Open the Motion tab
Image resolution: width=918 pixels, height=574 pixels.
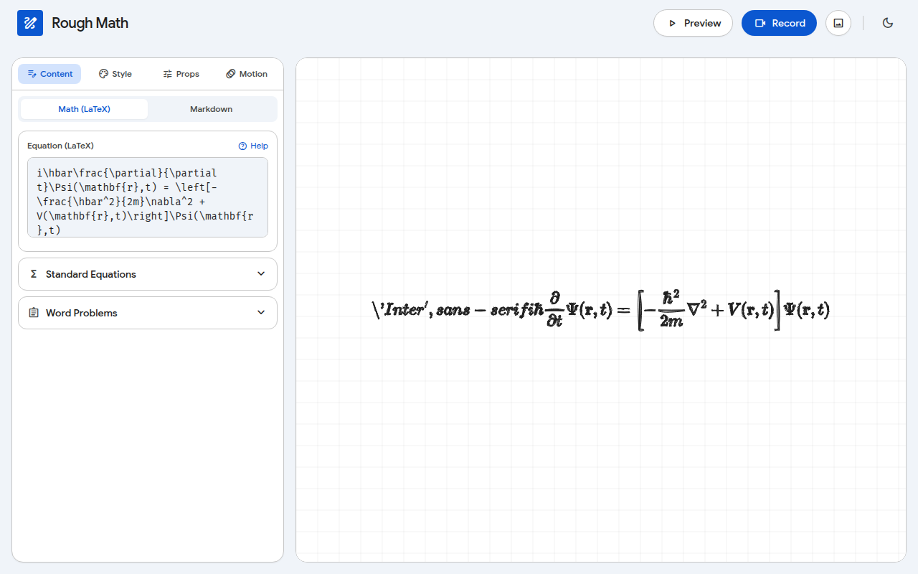coord(246,74)
